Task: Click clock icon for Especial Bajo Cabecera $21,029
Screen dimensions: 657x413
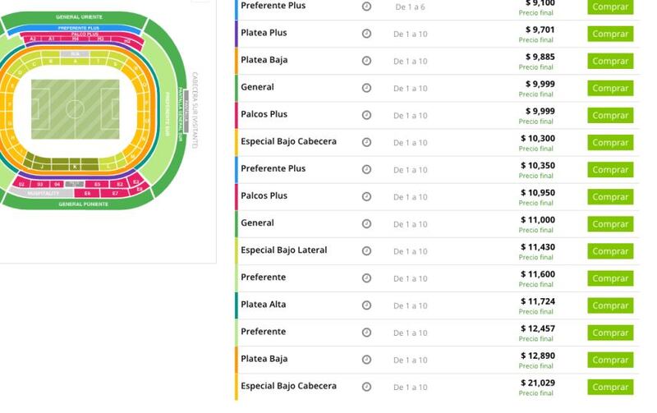Action: click(x=366, y=387)
